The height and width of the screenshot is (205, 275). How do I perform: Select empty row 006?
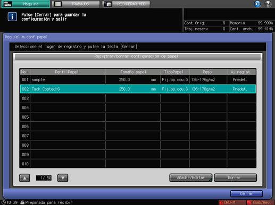[x=138, y=127]
